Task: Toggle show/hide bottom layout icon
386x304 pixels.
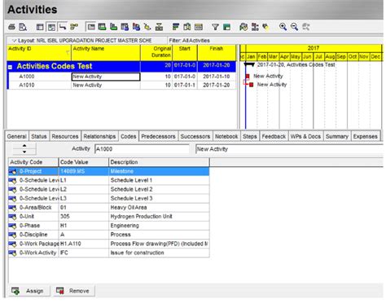Action: click(x=159, y=27)
